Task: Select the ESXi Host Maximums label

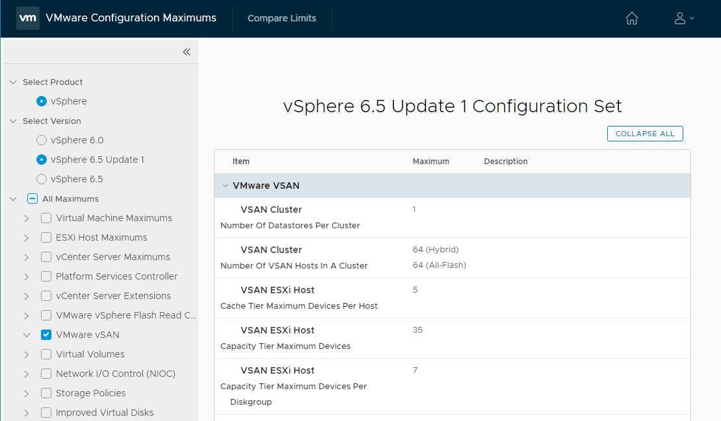Action: 101,237
